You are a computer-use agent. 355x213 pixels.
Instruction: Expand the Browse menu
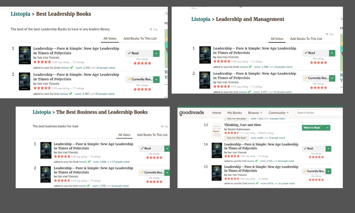tap(255, 113)
